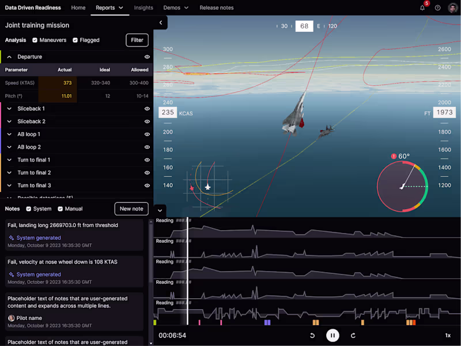The image size is (461, 346).
Task: Click the white aircraft in minimap
Action: point(208,186)
